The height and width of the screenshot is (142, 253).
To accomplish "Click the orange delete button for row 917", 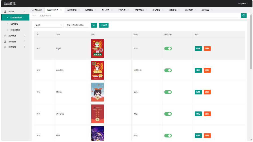I will click(207, 48).
